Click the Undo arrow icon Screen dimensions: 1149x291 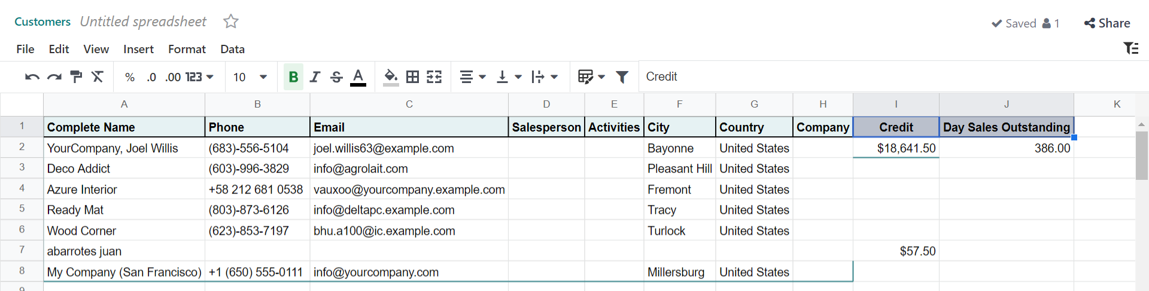[32, 77]
